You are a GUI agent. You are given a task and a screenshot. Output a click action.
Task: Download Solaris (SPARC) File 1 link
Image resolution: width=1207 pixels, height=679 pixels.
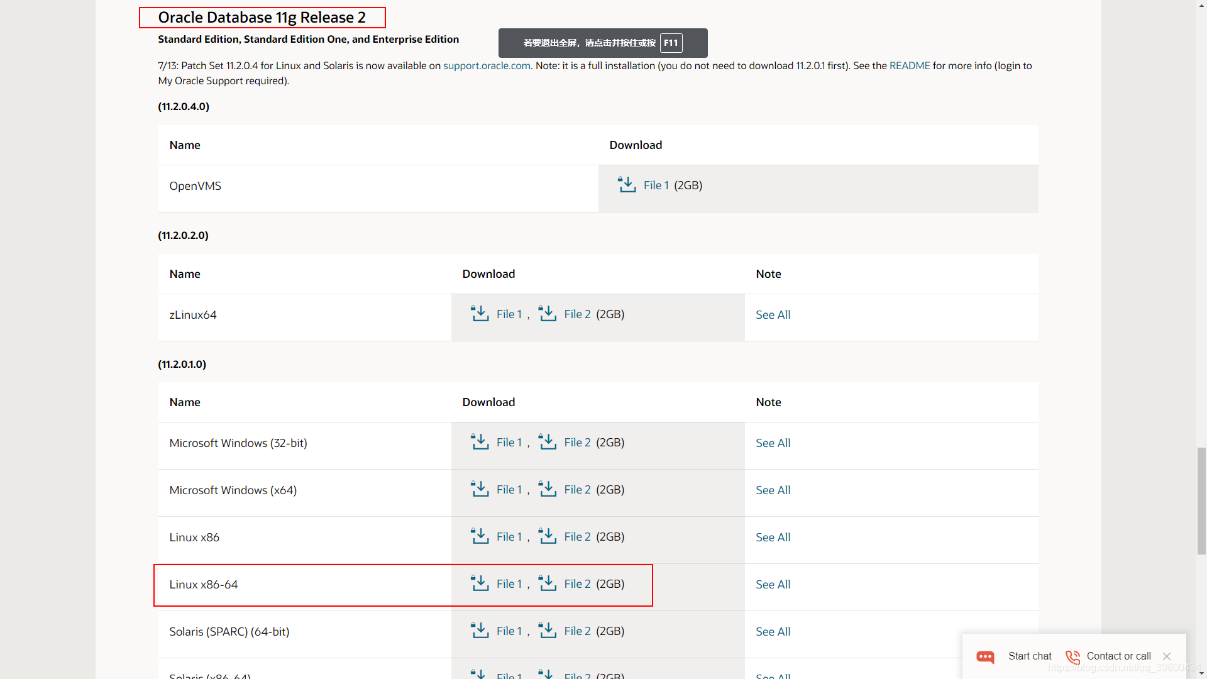(509, 631)
